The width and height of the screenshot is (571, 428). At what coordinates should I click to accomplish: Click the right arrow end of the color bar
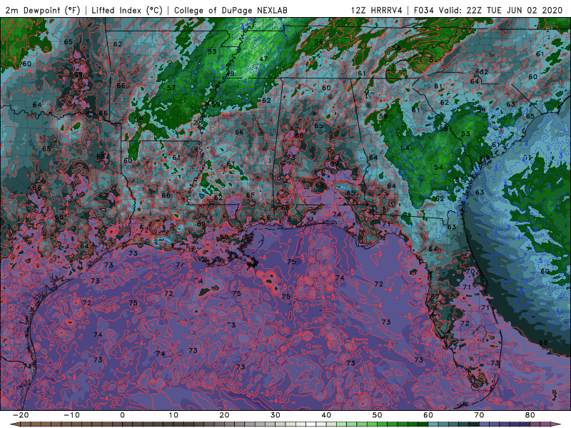tap(557, 424)
